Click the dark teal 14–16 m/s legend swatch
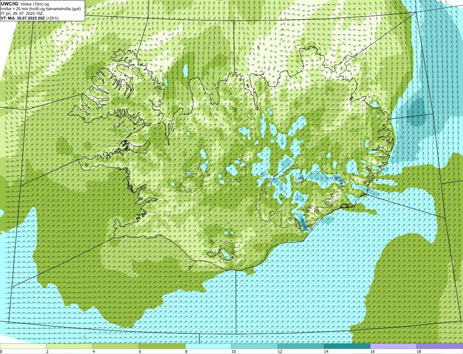Image resolution: width=463 pixels, height=354 pixels. pos(347,346)
